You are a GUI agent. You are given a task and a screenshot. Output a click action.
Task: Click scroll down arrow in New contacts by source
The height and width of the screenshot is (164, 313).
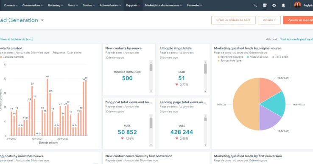point(151,91)
